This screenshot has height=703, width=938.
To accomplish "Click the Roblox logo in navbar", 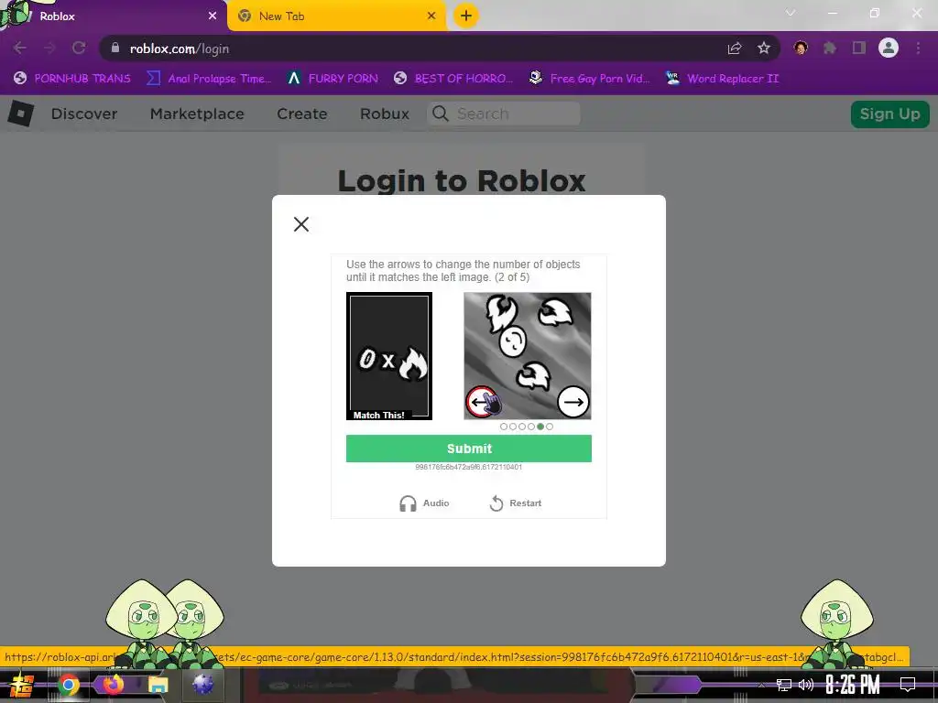I will 21,114.
